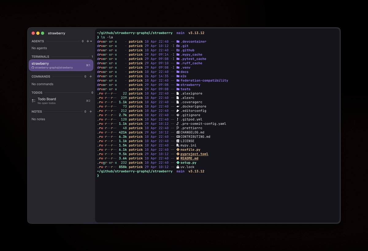This screenshot has width=368, height=251.
Task: Add a new agent with the plus icon
Action: (88, 41)
